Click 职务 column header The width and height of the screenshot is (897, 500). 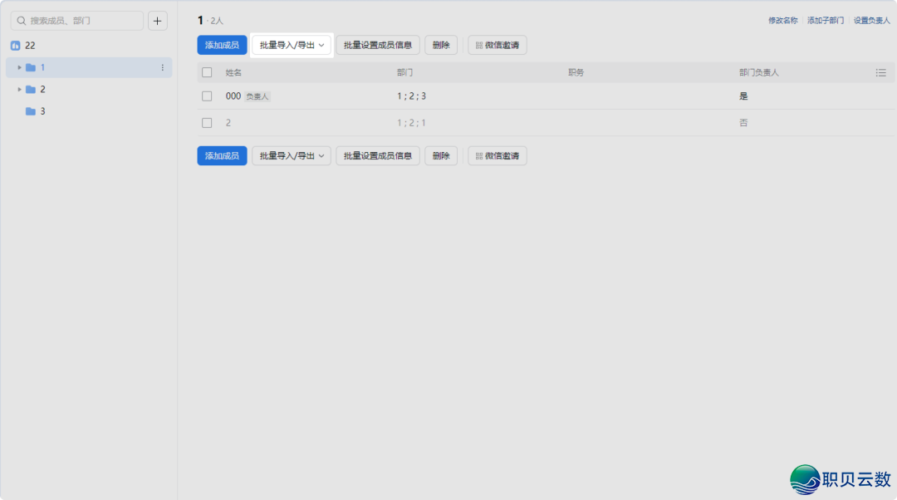[576, 72]
